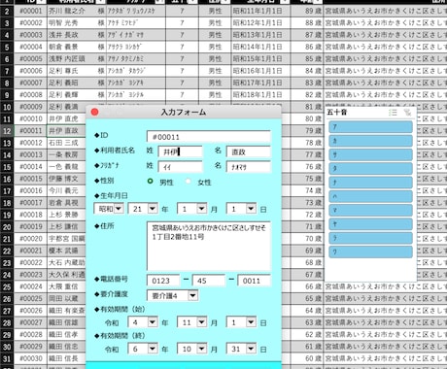This screenshot has width=447, height=369.
Task: Click the phone field containing 0123
Action: coord(163,281)
